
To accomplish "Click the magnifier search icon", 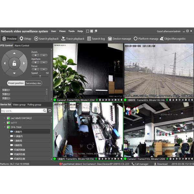I will tap(44, 111).
